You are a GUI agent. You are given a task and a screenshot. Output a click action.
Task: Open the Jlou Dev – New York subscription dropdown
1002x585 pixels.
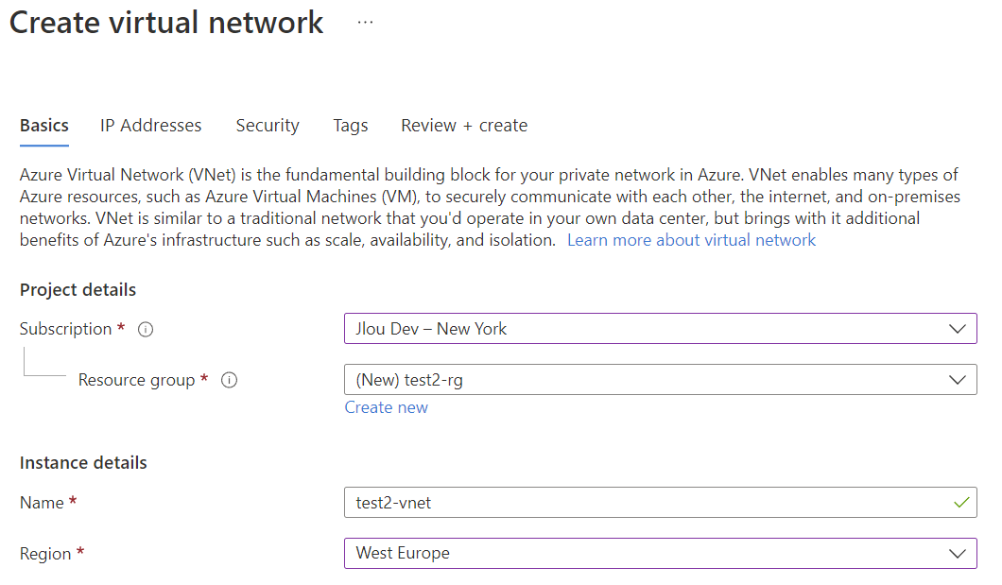click(660, 328)
